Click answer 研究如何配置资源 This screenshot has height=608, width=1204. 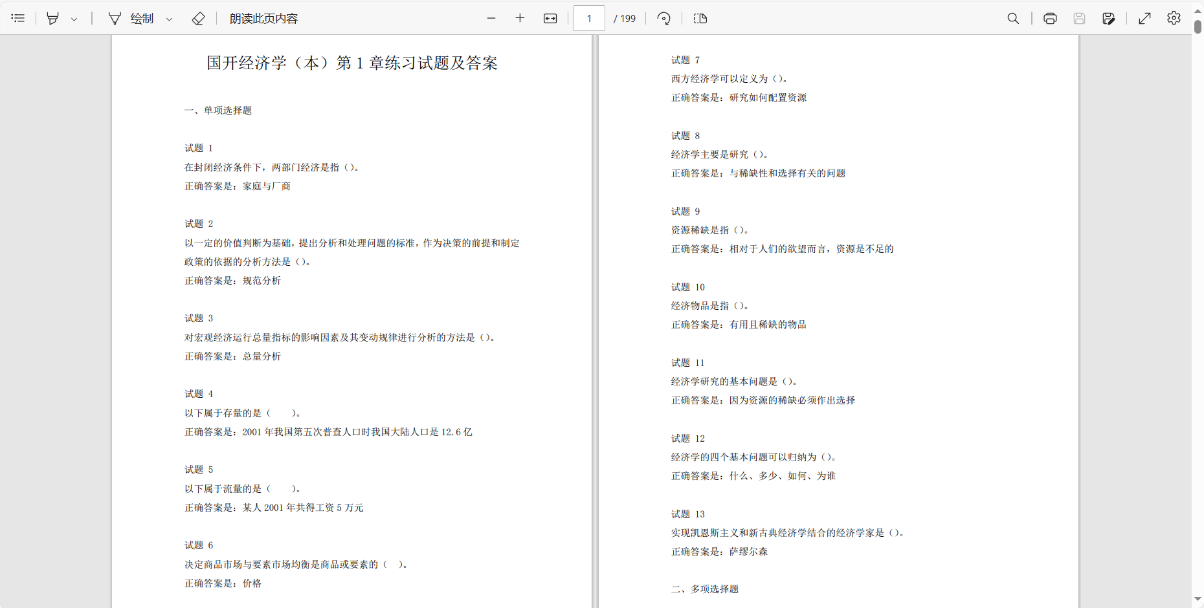(768, 98)
